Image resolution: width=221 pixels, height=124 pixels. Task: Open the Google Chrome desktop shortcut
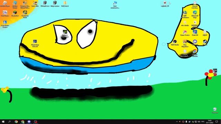click(195, 53)
